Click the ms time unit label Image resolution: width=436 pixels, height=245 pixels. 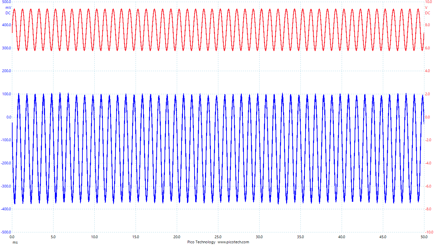(15, 242)
